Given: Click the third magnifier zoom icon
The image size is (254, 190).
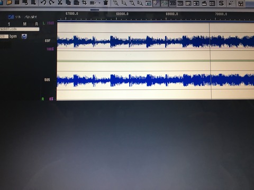Looking at the screenshot, I should [132, 3].
